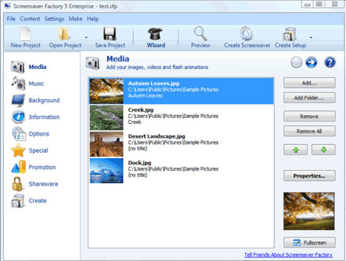The height and width of the screenshot is (261, 346).
Task: Select the Desert Landscape.jpg thumbnail in list
Action: pos(106,144)
